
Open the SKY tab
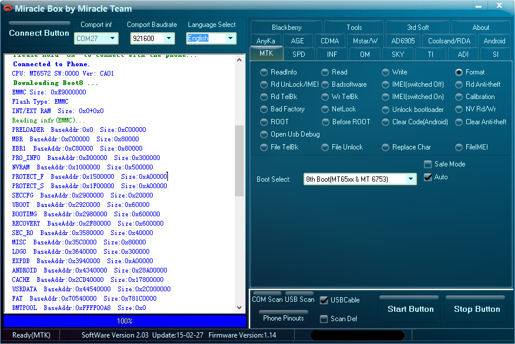398,55
